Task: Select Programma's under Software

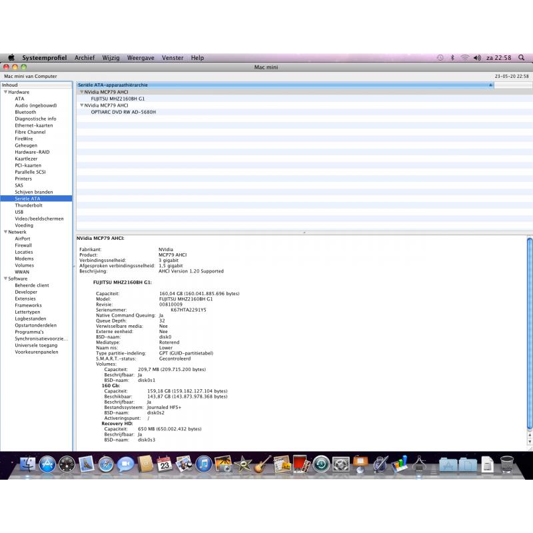Action: point(29,332)
